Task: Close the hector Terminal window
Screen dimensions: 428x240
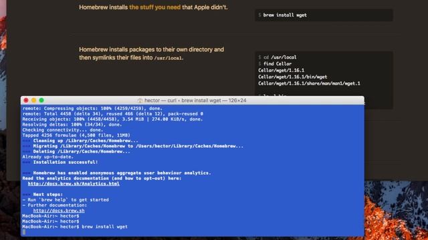Action: [26, 101]
